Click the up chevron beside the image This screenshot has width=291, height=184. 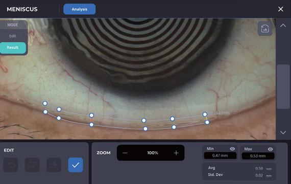point(283,26)
